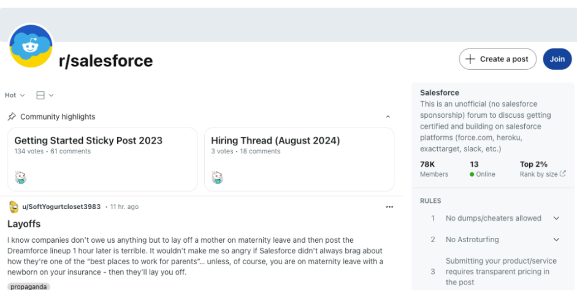Open the Getting Started Sticky Post 2023 card

tap(102, 159)
